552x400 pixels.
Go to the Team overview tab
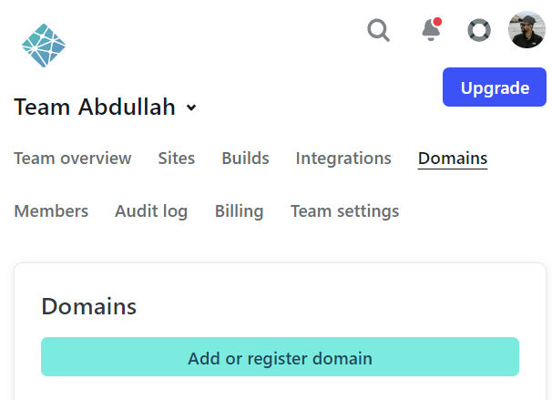(x=73, y=159)
